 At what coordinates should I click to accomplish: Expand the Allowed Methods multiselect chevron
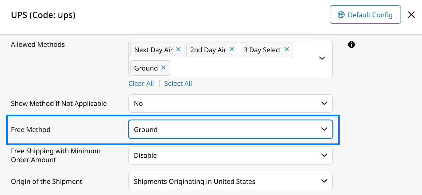(322, 58)
